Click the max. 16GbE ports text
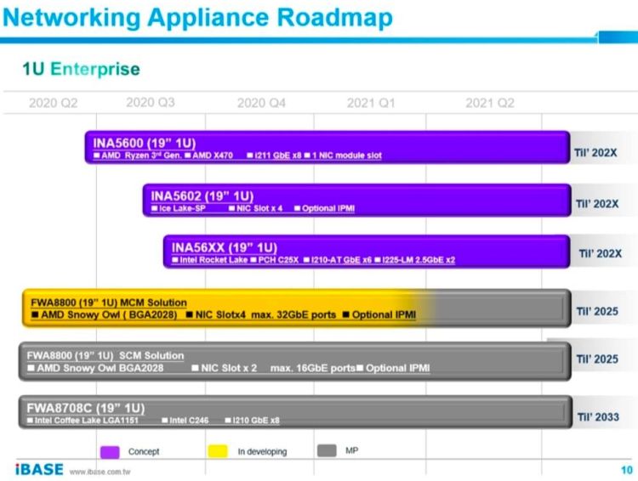The image size is (638, 481). (x=313, y=368)
